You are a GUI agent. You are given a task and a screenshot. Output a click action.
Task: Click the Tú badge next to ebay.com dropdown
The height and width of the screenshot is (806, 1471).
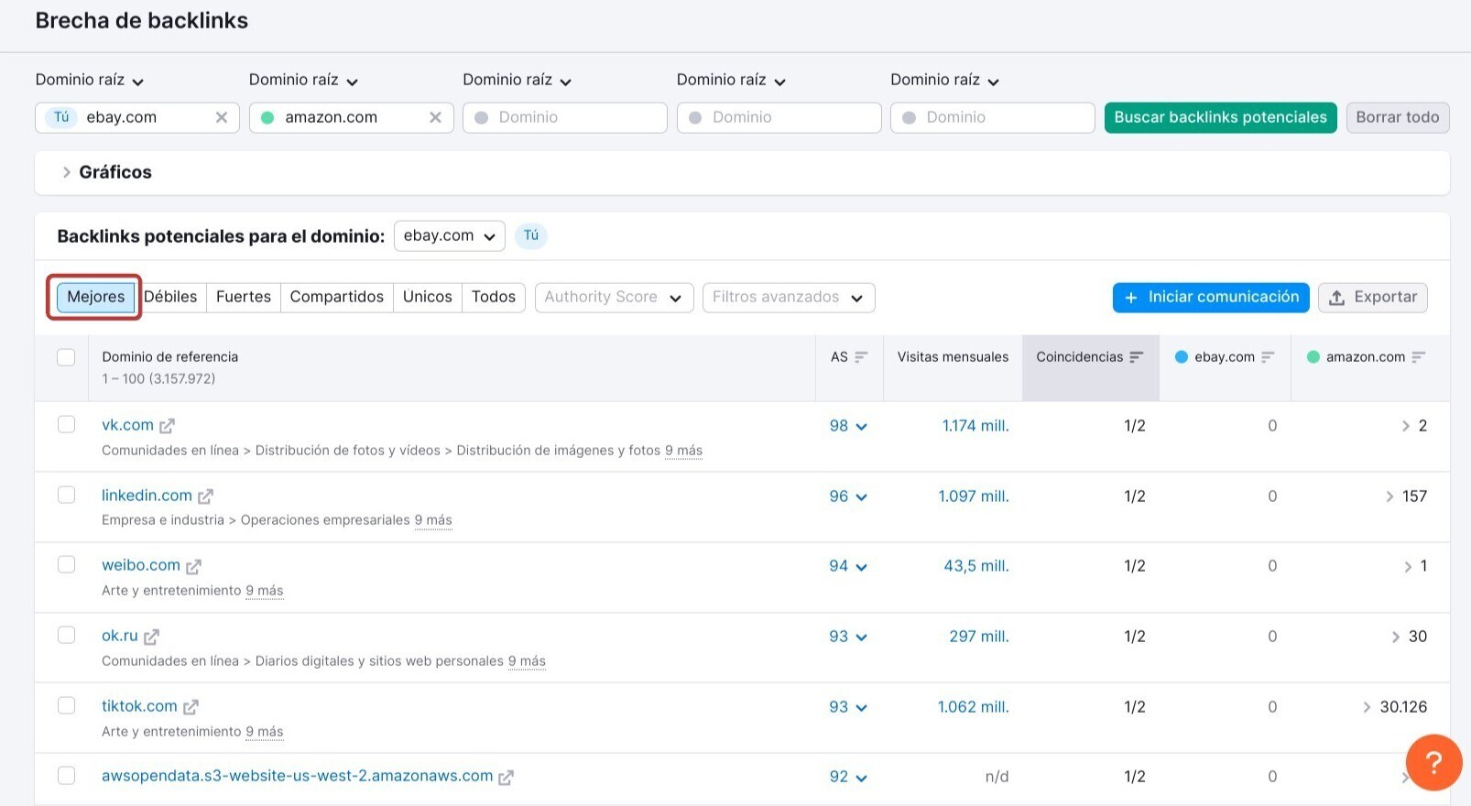[x=531, y=235]
